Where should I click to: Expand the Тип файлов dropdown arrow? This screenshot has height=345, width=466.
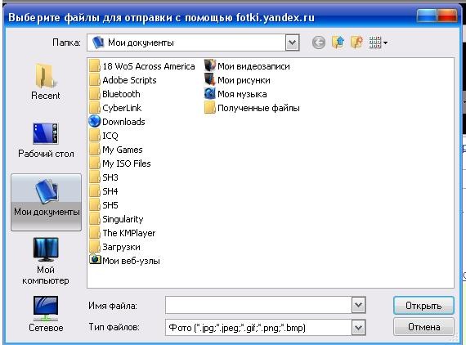click(x=358, y=328)
